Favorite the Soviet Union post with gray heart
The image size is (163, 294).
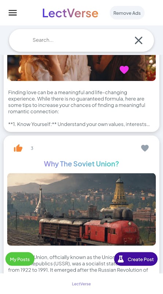145,148
